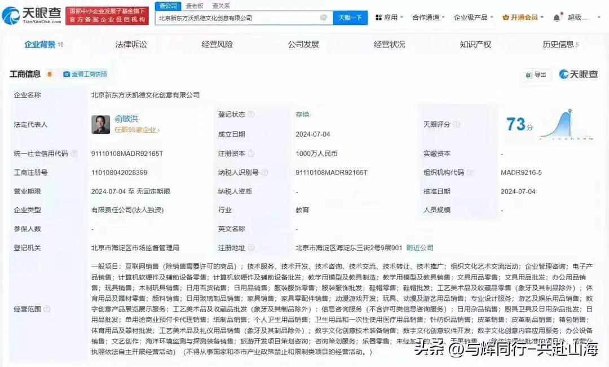Expand 任职99家企业 link arrow

click(158, 130)
